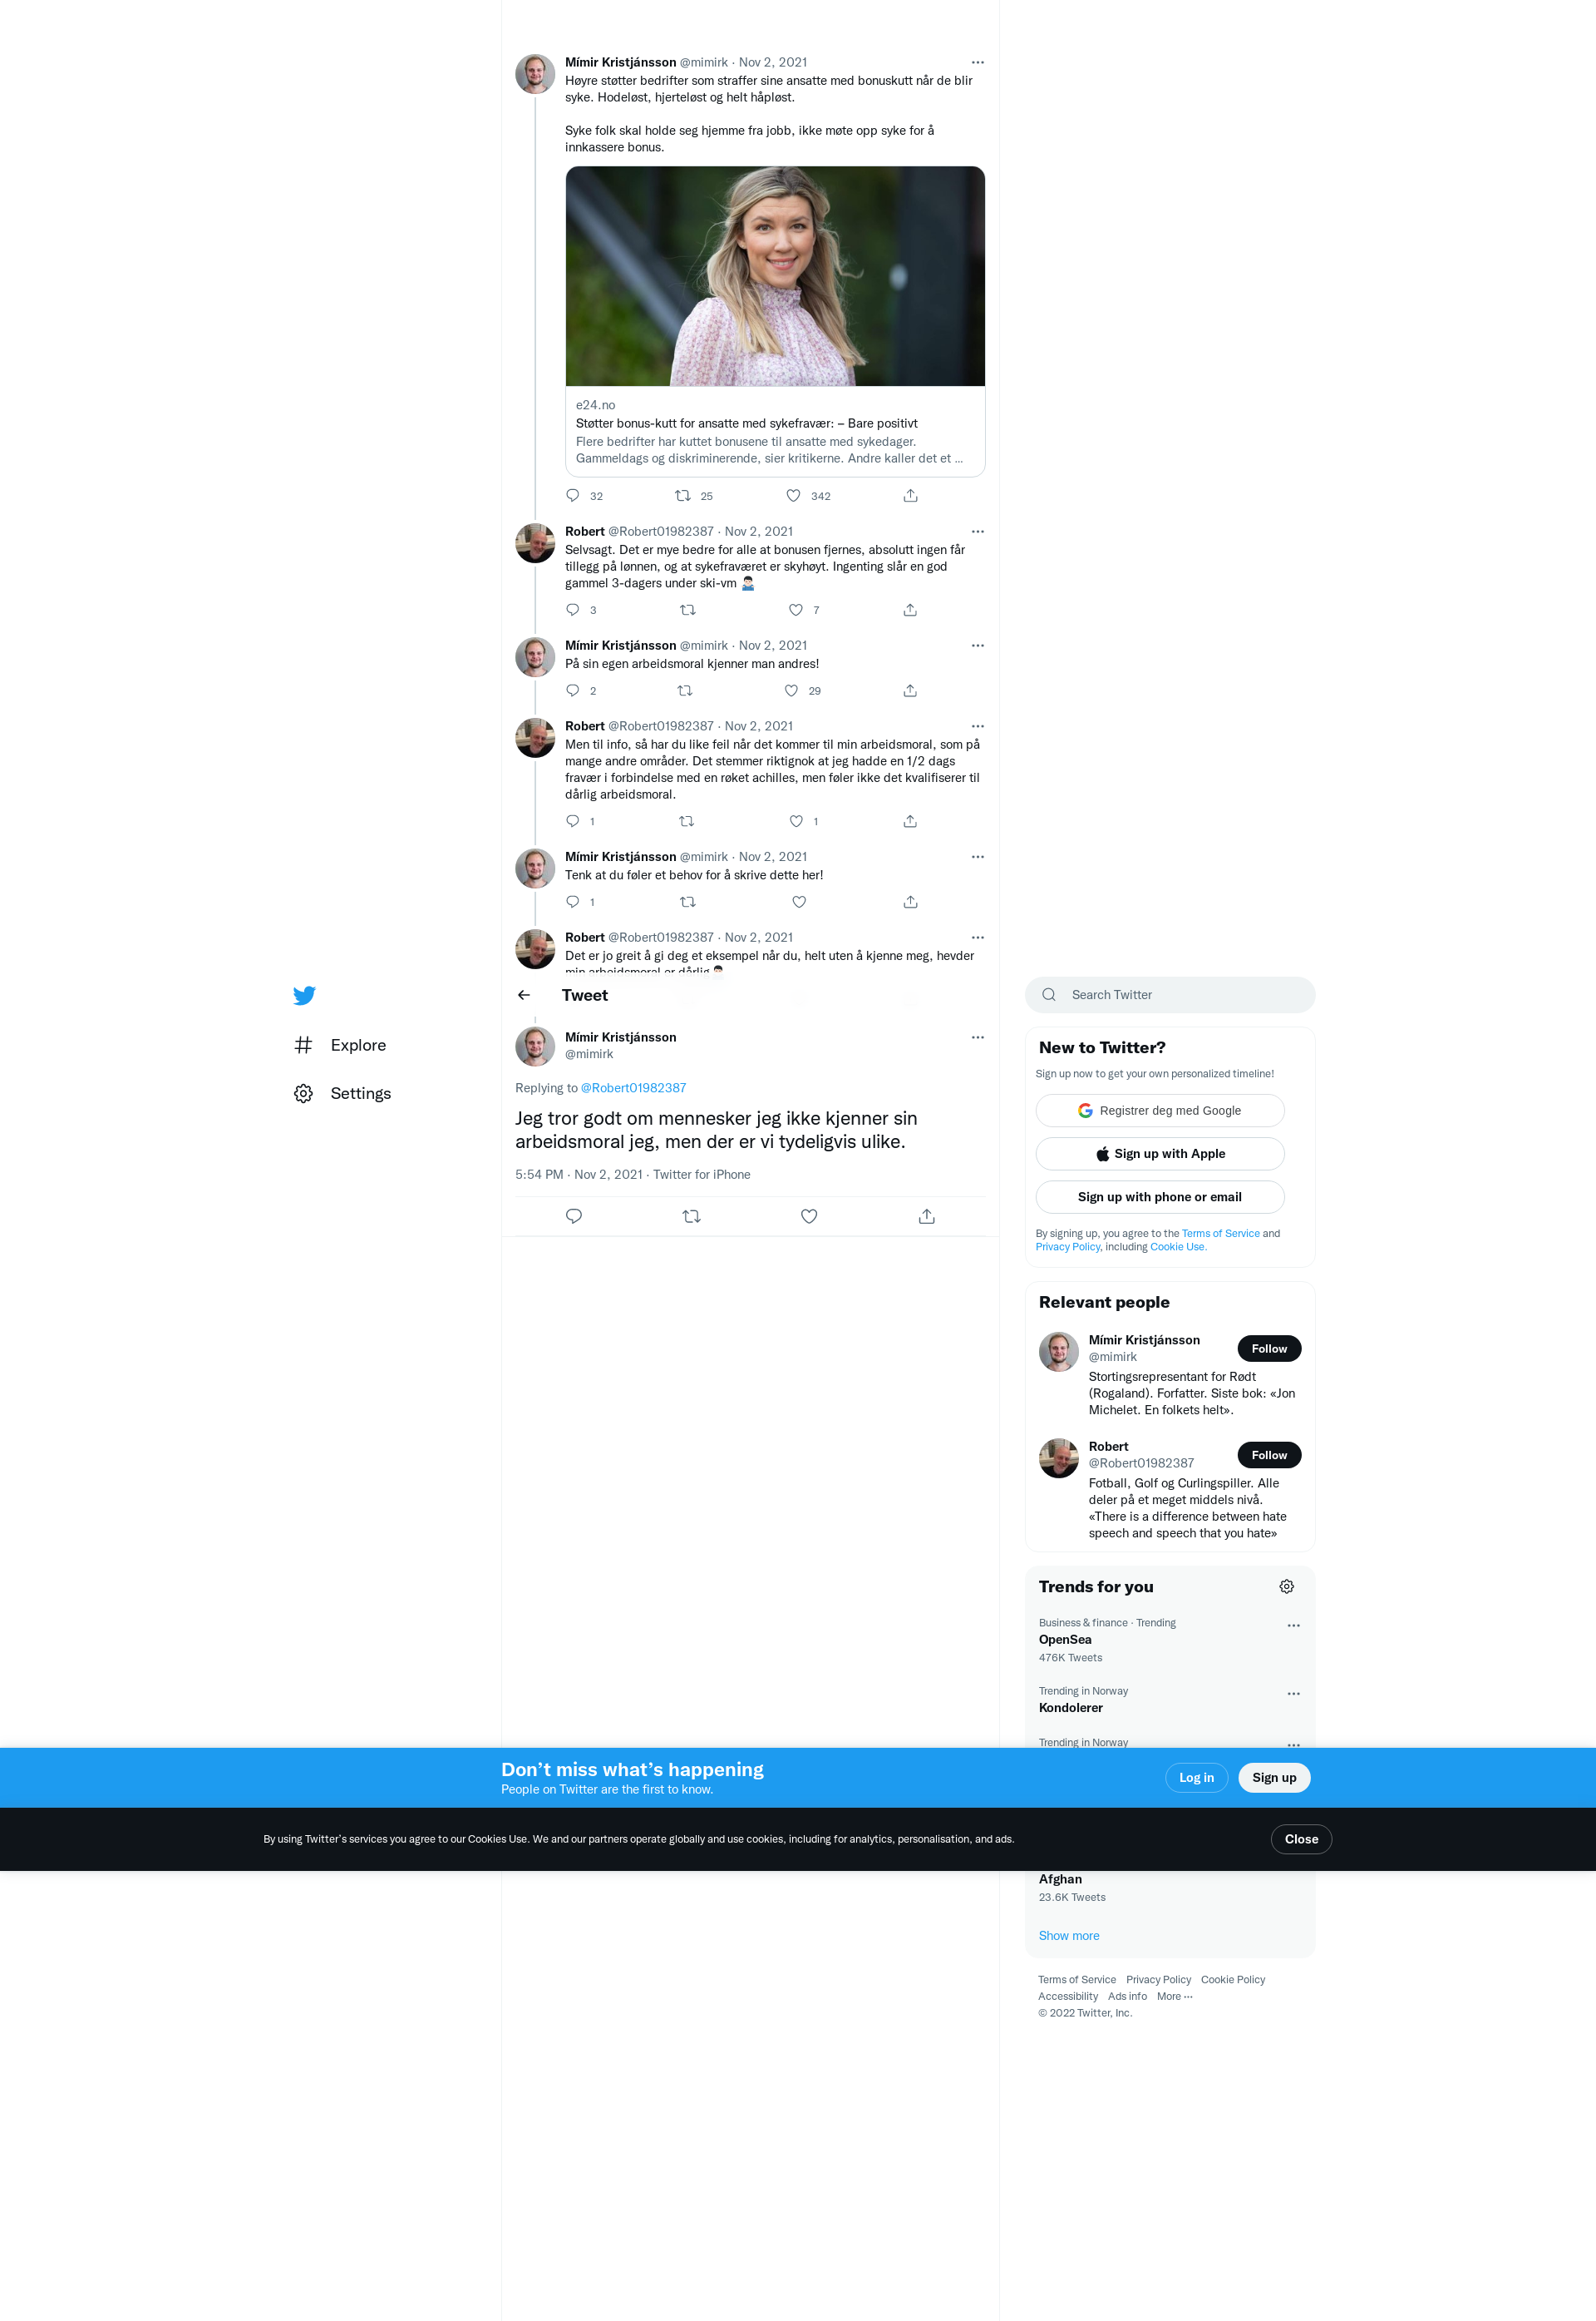The height and width of the screenshot is (2321, 1596).
Task: Open more options on the main tweet
Action: 978,1037
